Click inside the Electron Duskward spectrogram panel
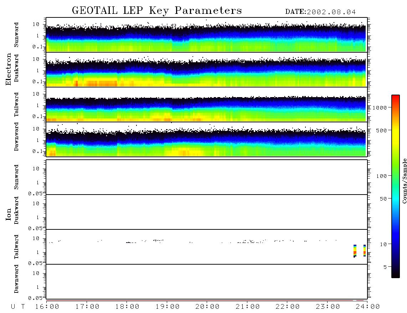Viewport: 407px width, 313px height. coord(207,69)
